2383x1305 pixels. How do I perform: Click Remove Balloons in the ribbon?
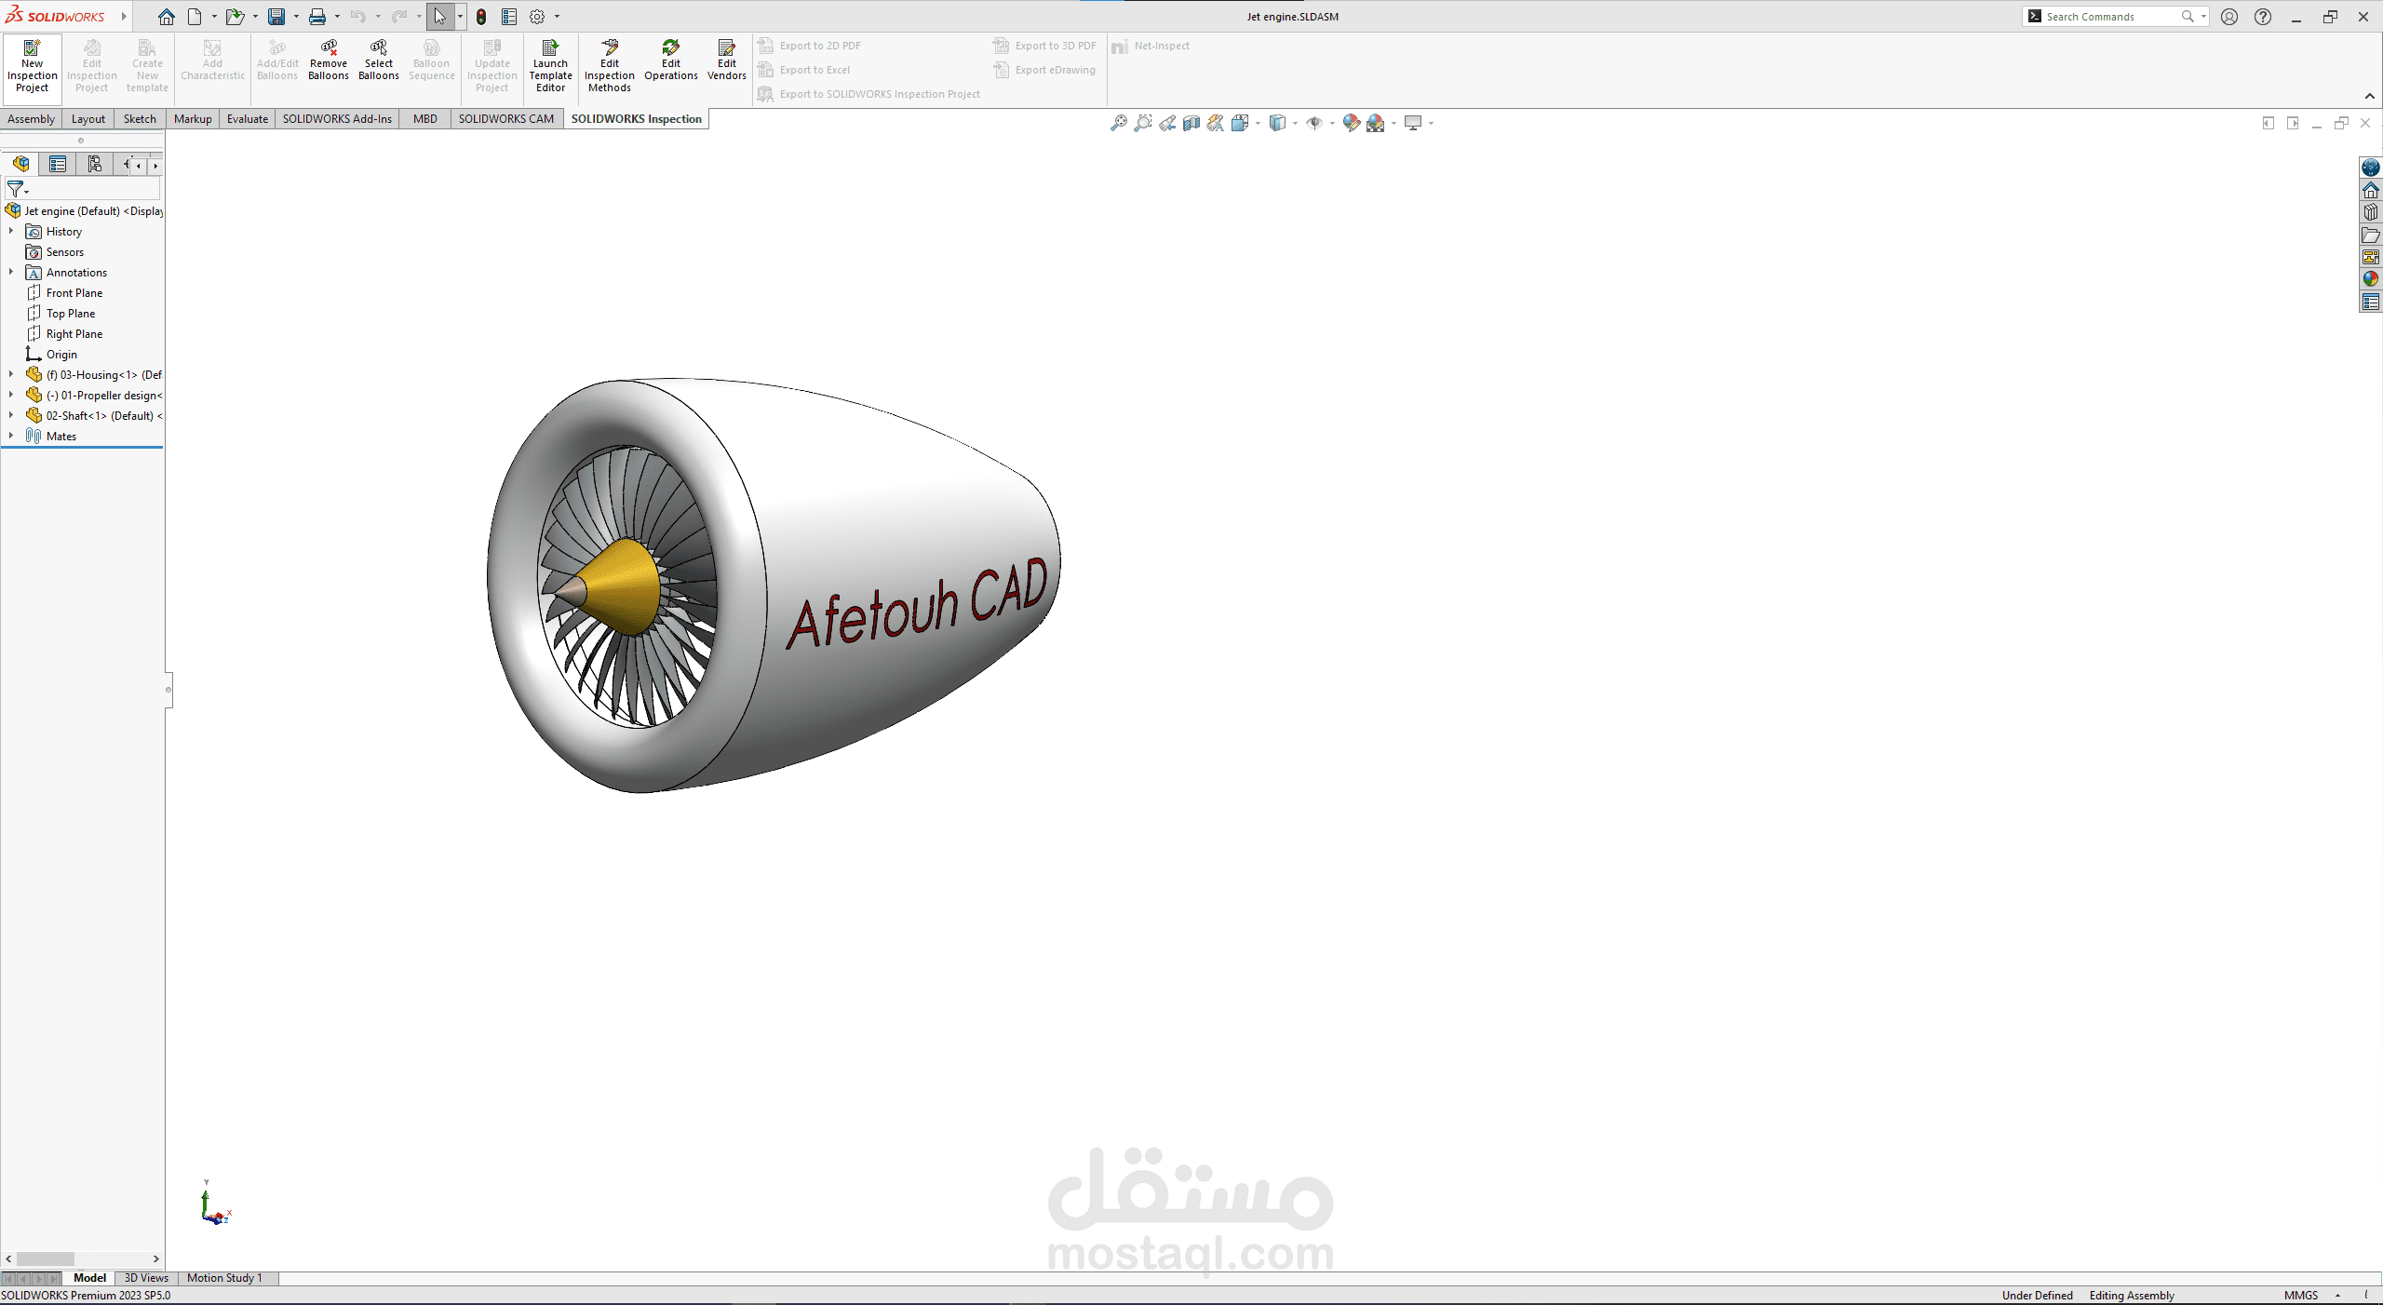coord(329,60)
